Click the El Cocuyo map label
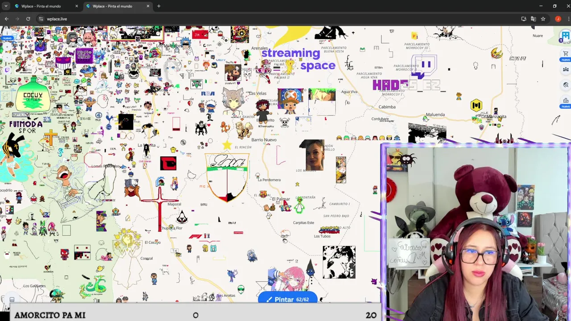 point(153,242)
